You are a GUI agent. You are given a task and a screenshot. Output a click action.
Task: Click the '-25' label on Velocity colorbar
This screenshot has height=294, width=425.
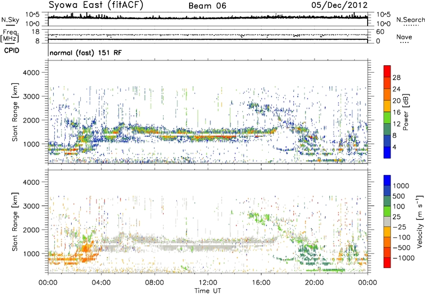pyautogui.click(x=399, y=227)
